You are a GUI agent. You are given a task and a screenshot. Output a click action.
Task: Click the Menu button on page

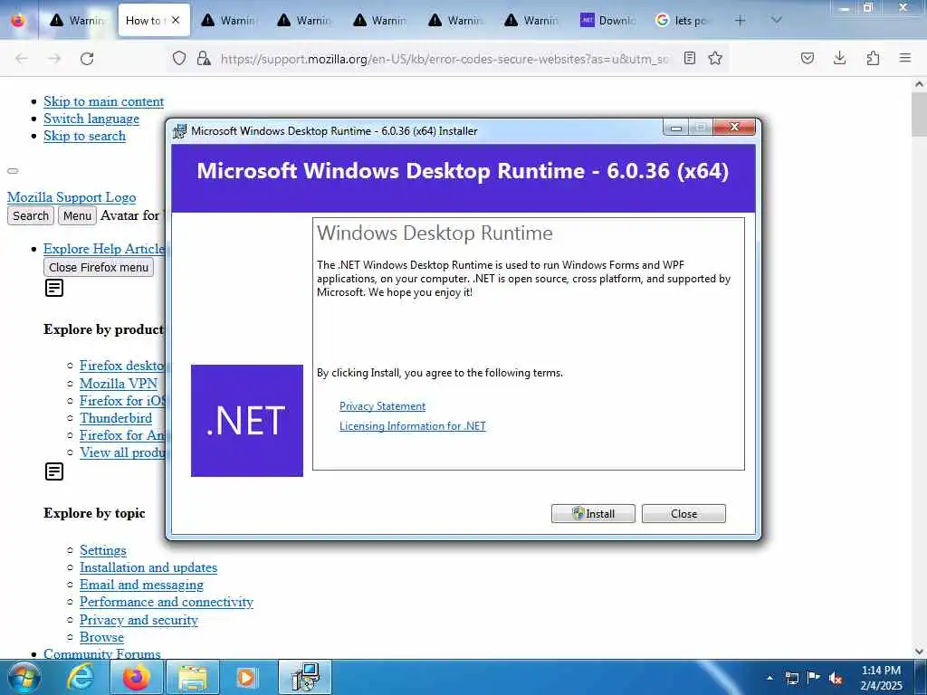coord(78,215)
